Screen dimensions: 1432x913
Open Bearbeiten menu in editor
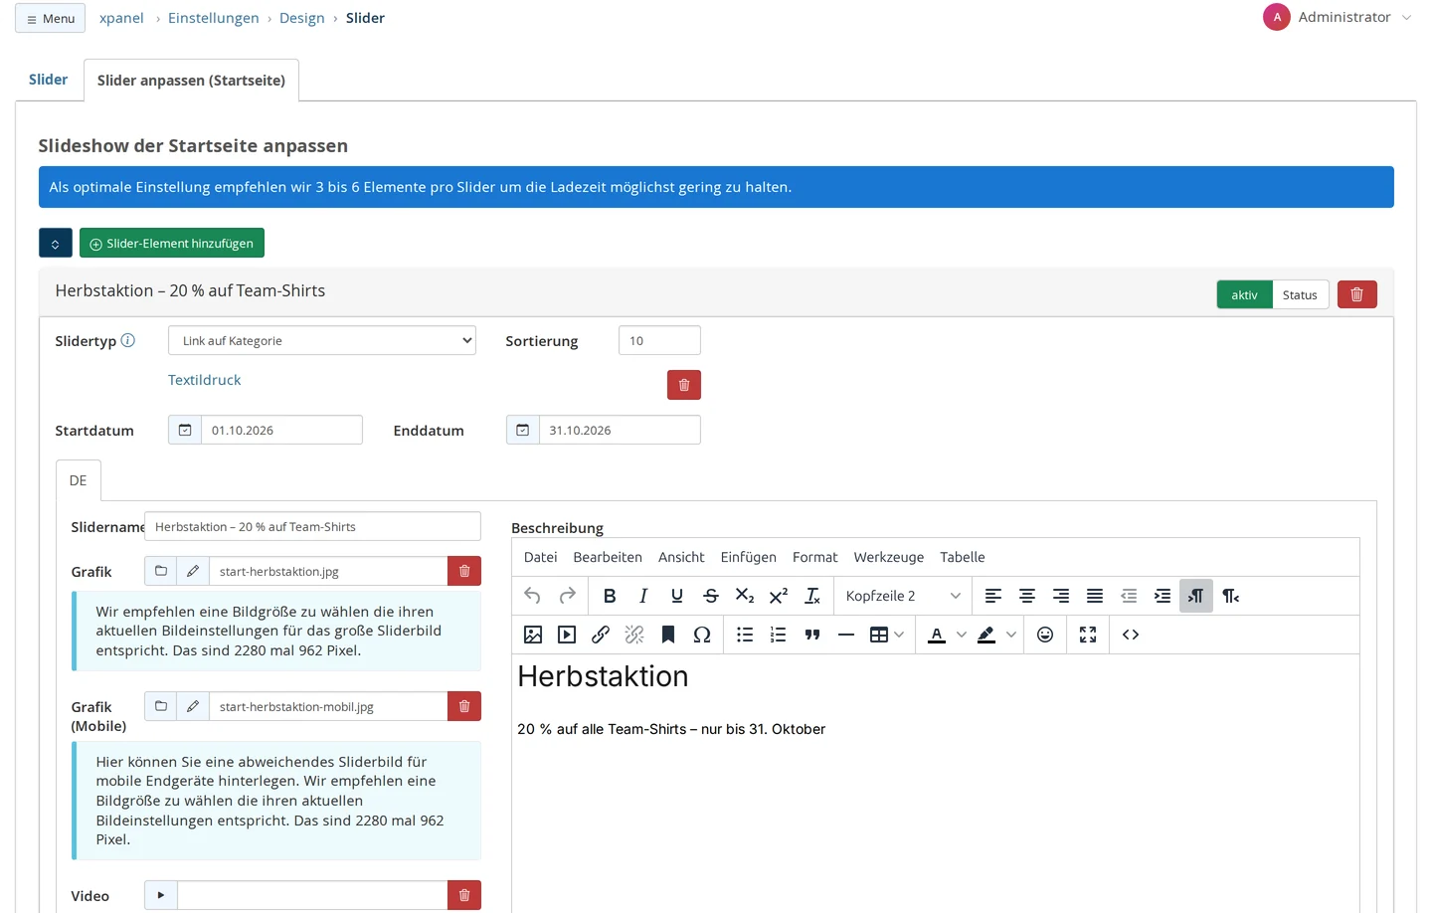coord(608,557)
